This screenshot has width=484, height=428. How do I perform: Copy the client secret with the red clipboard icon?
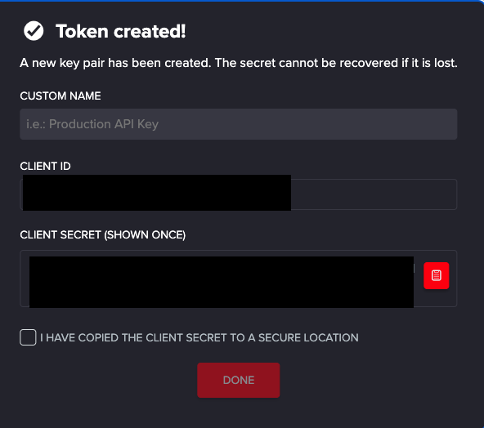(x=436, y=275)
